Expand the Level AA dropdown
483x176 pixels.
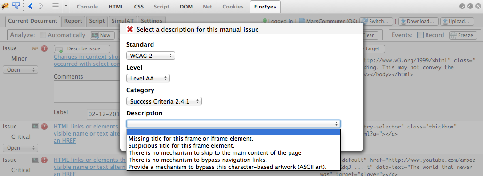[x=148, y=79]
